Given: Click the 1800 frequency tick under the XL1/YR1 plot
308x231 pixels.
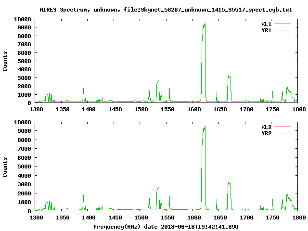Looking at the screenshot, I should (299, 109).
